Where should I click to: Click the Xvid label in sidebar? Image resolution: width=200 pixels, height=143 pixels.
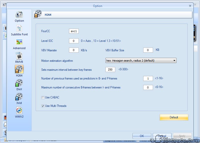coord(19,103)
